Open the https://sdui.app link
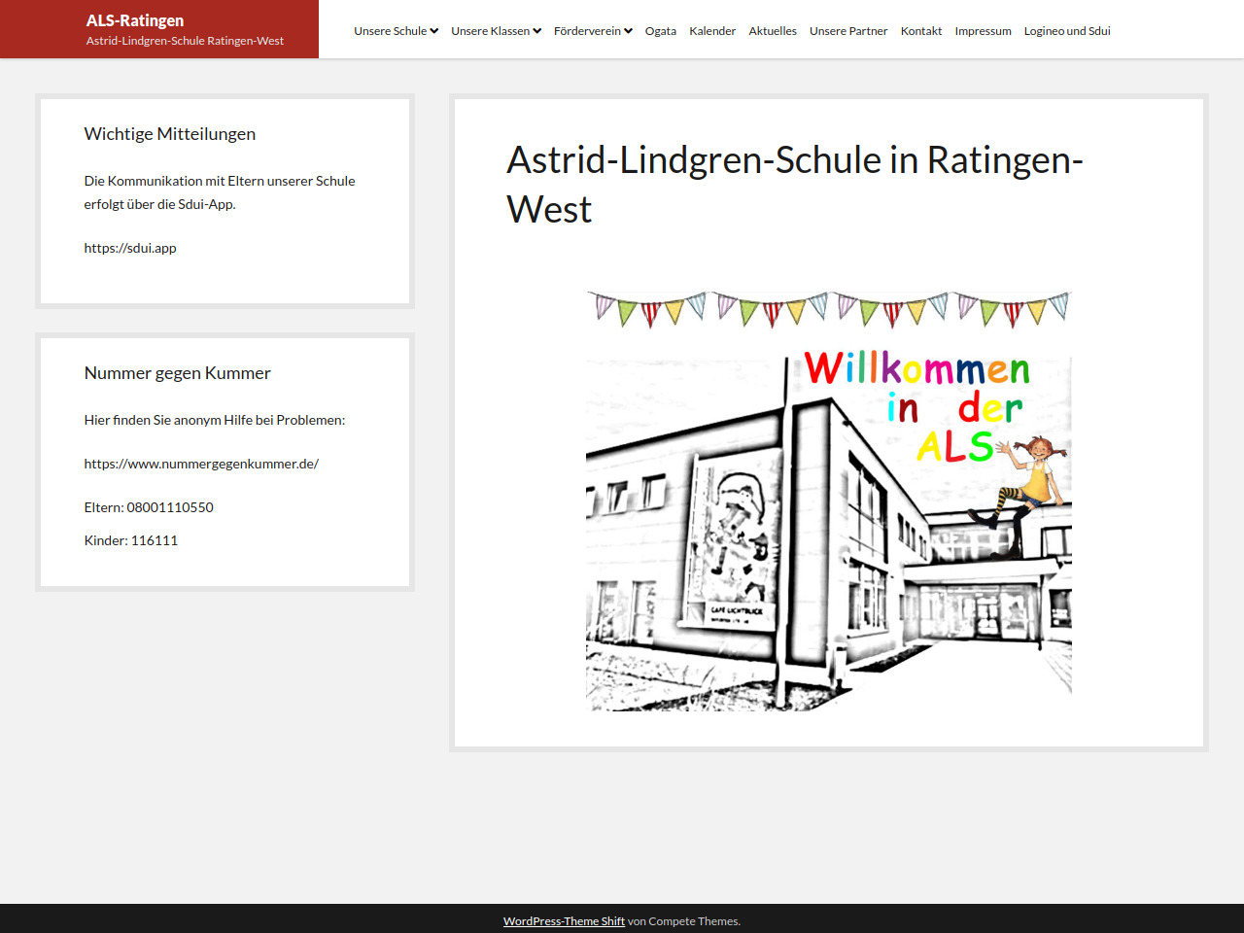1244x933 pixels. pos(130,248)
